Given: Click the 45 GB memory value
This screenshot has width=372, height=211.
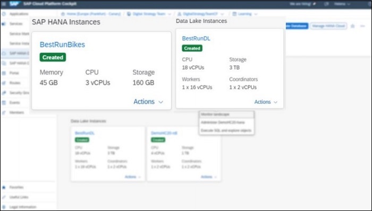Looking at the screenshot, I should (x=49, y=83).
